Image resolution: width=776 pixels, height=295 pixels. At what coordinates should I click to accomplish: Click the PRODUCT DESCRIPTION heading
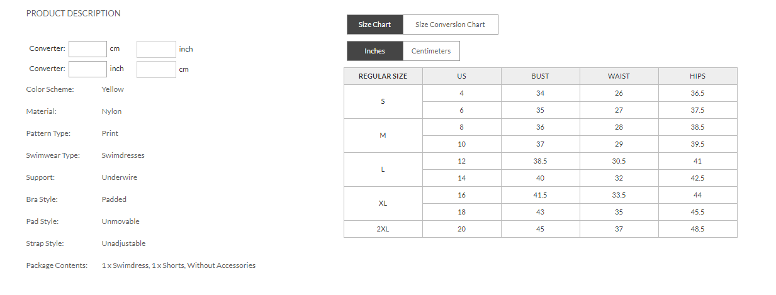pyautogui.click(x=73, y=13)
